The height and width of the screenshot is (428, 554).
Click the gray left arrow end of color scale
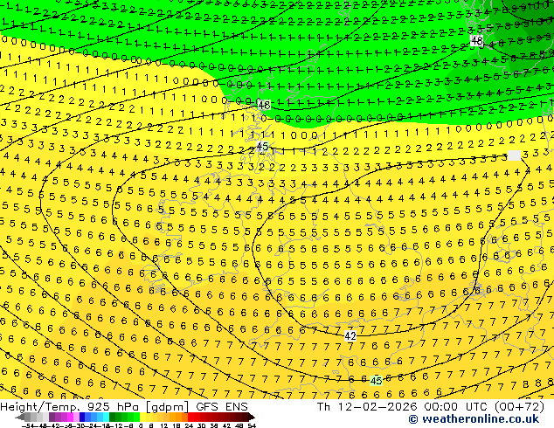(x=20, y=418)
